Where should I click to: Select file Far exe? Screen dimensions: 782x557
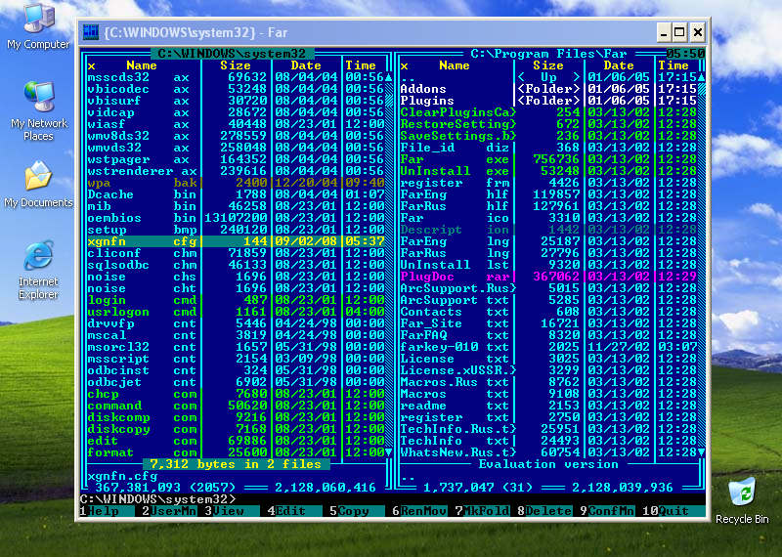click(548, 159)
